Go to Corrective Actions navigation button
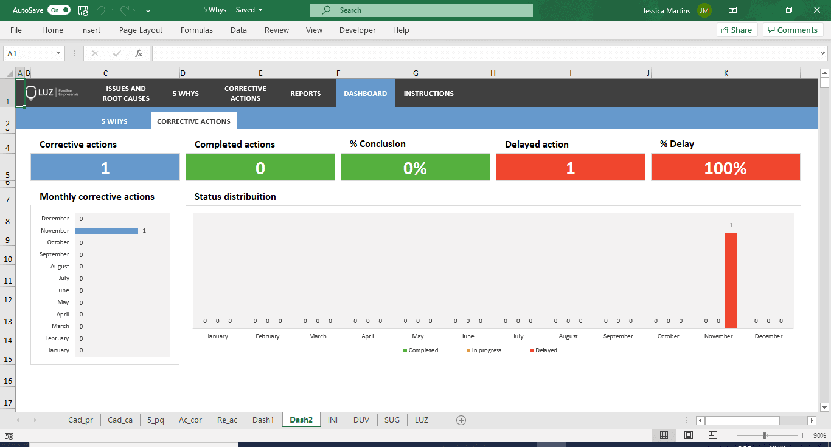Viewport: 831px width, 447px height. click(245, 94)
